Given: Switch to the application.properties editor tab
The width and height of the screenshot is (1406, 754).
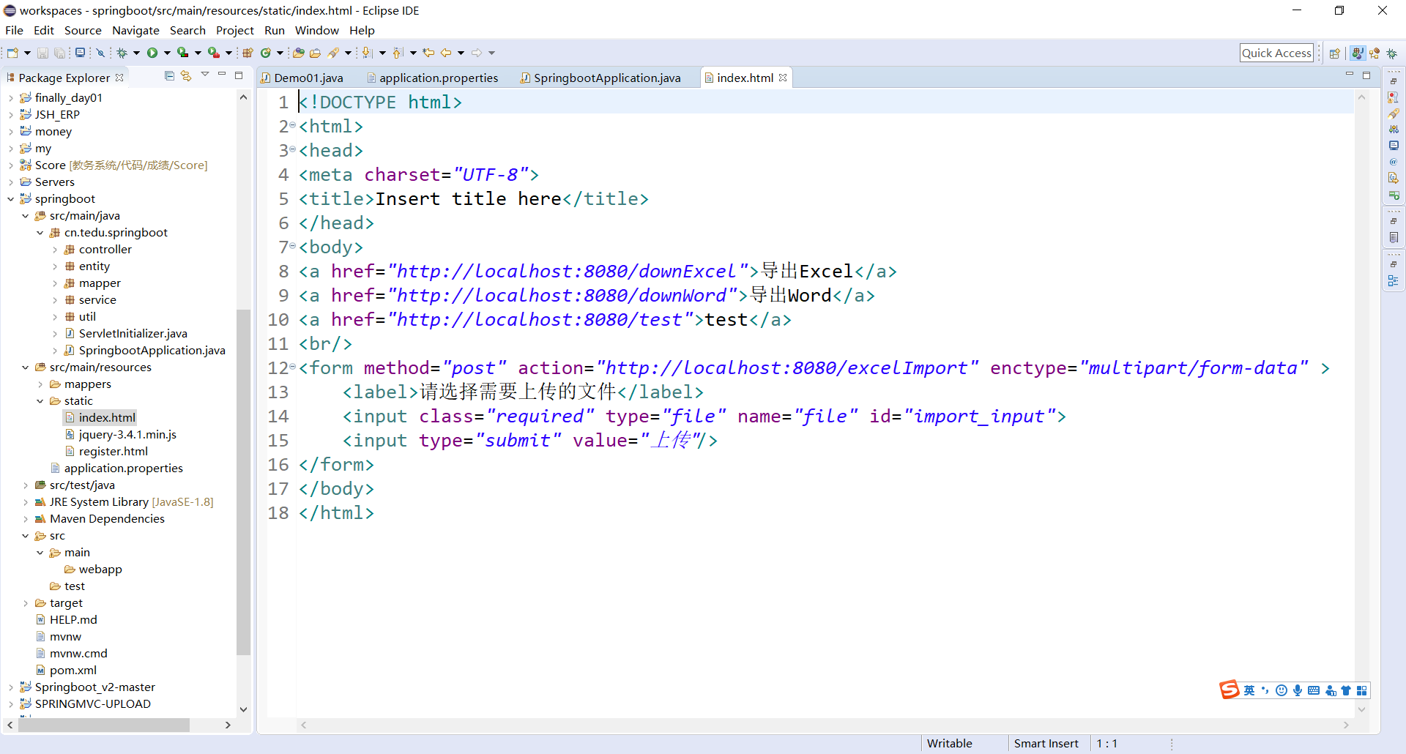Looking at the screenshot, I should [432, 78].
